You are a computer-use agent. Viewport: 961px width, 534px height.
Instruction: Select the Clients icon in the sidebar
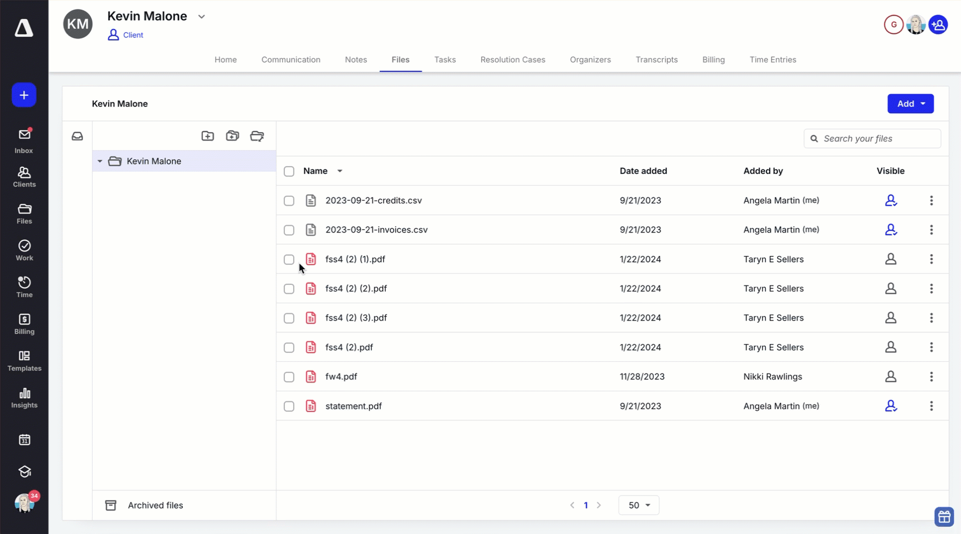(x=24, y=177)
